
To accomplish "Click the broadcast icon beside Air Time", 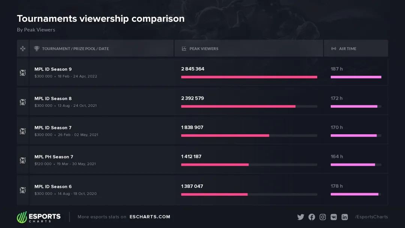I will (334, 48).
